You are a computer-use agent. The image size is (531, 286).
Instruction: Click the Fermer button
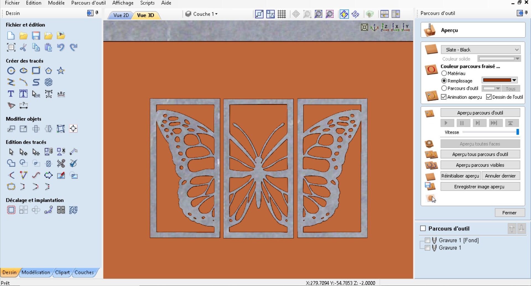click(x=509, y=212)
